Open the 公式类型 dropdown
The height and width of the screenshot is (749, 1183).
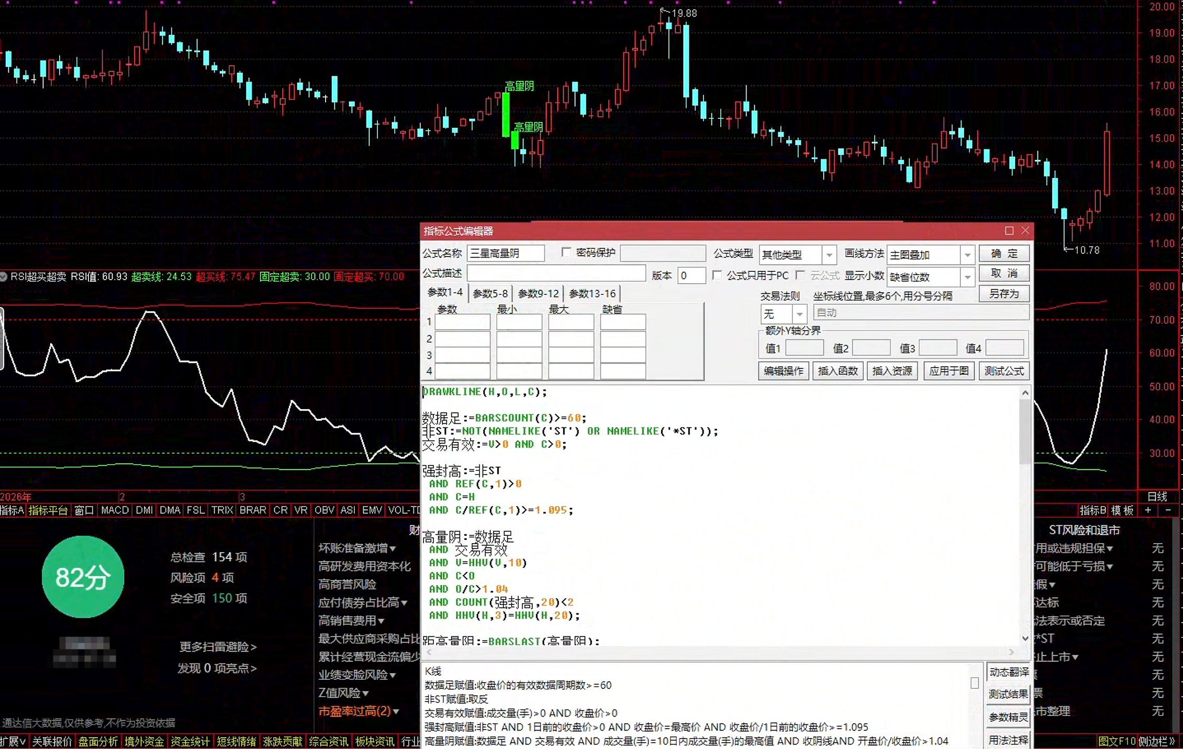tap(829, 255)
